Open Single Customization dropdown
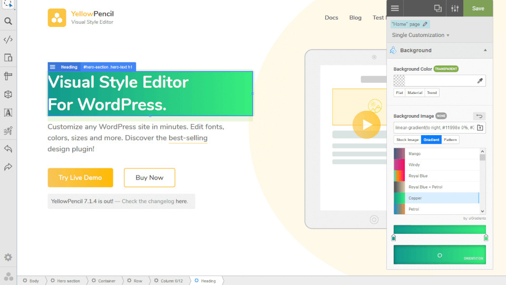The height and width of the screenshot is (285, 506). point(421,35)
